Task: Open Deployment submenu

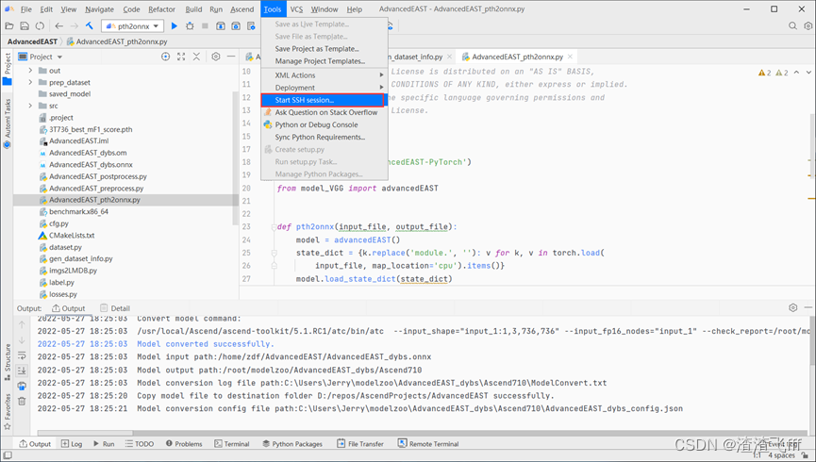Action: 325,88
